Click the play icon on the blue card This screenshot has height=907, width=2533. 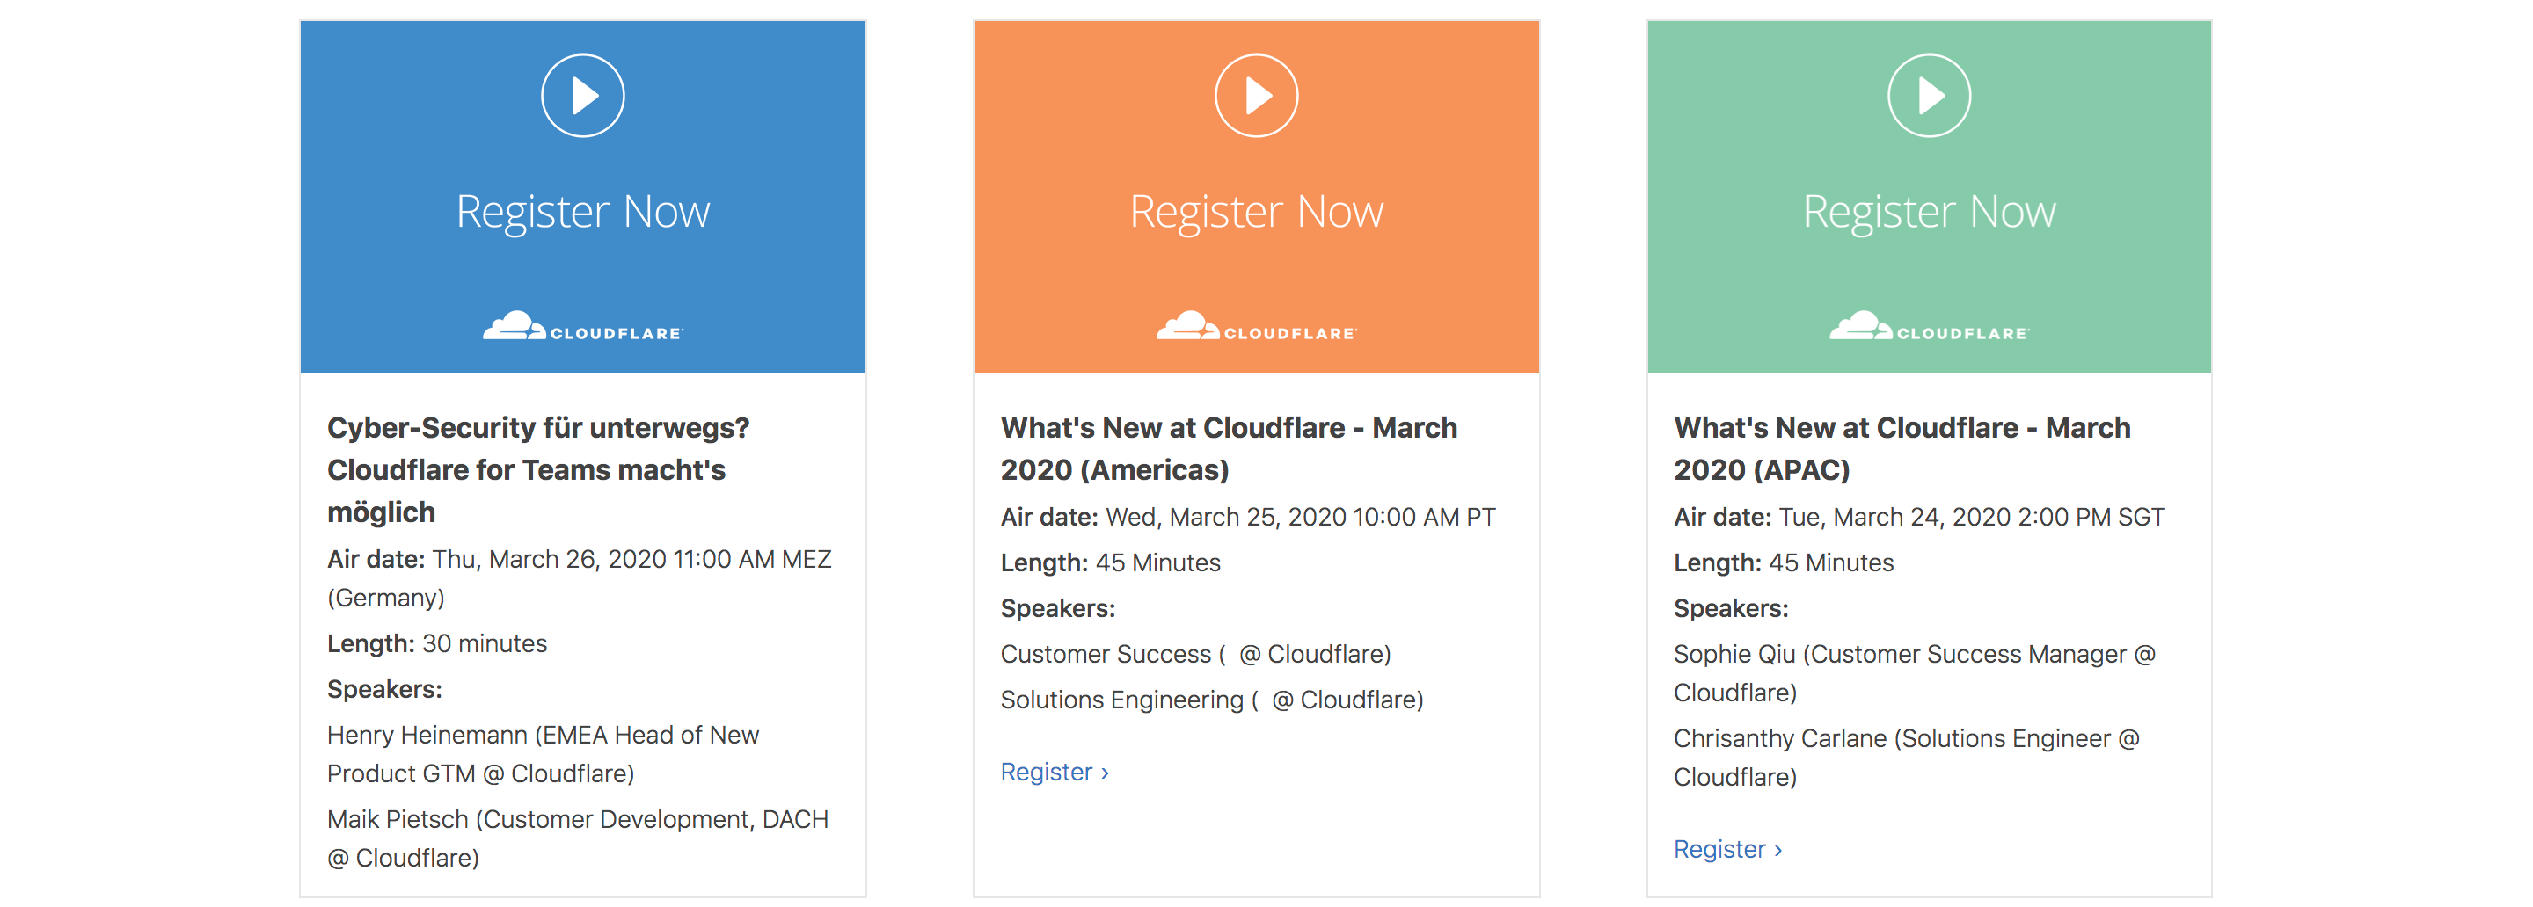pyautogui.click(x=583, y=95)
